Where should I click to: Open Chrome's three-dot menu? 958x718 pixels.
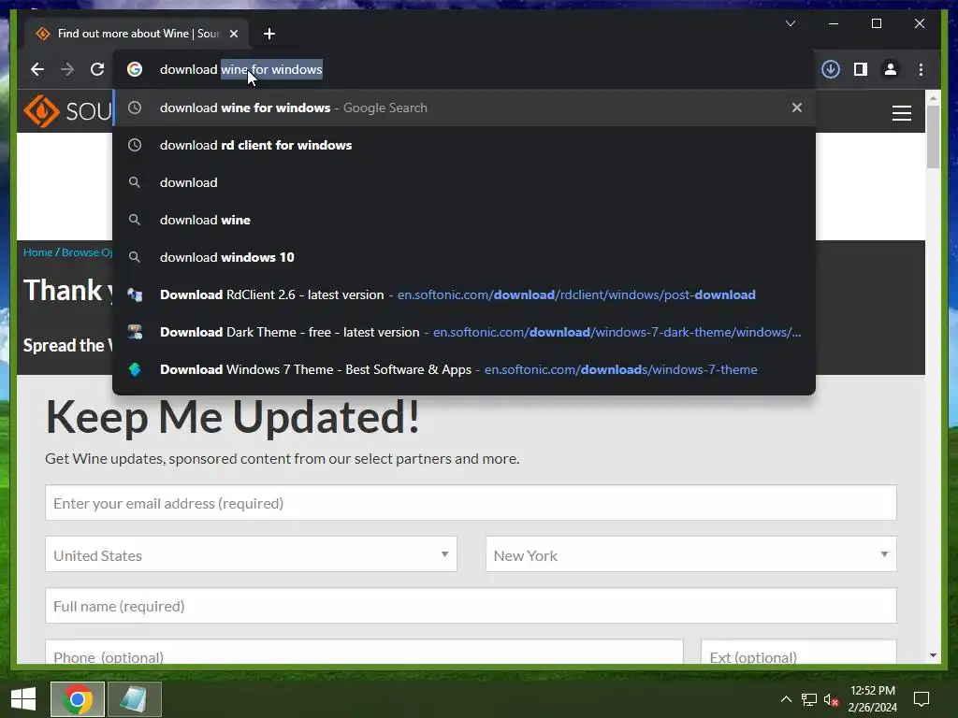921,69
